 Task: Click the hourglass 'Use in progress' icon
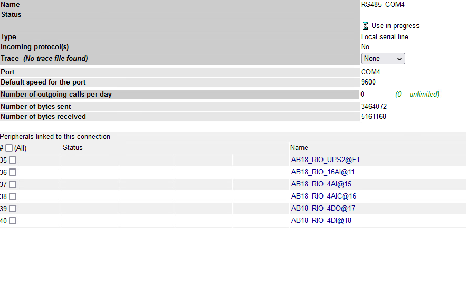(x=366, y=25)
